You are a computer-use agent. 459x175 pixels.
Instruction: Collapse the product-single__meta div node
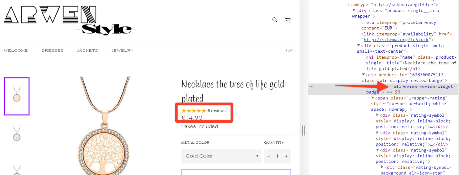coord(359,46)
